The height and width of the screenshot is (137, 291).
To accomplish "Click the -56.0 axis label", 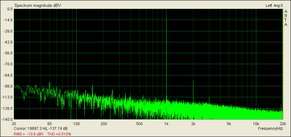I will coord(8,53).
